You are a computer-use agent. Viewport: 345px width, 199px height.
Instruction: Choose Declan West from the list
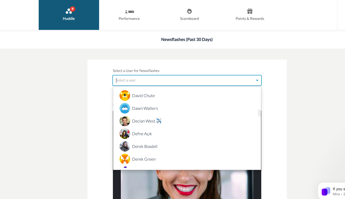pyautogui.click(x=187, y=121)
